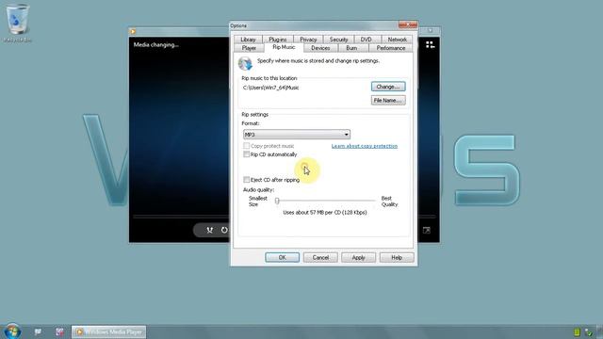Open the Player tab

(249, 48)
